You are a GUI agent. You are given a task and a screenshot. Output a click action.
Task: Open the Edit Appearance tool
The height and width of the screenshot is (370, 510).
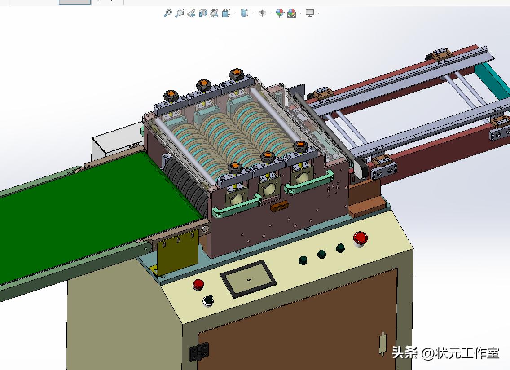[x=281, y=13]
